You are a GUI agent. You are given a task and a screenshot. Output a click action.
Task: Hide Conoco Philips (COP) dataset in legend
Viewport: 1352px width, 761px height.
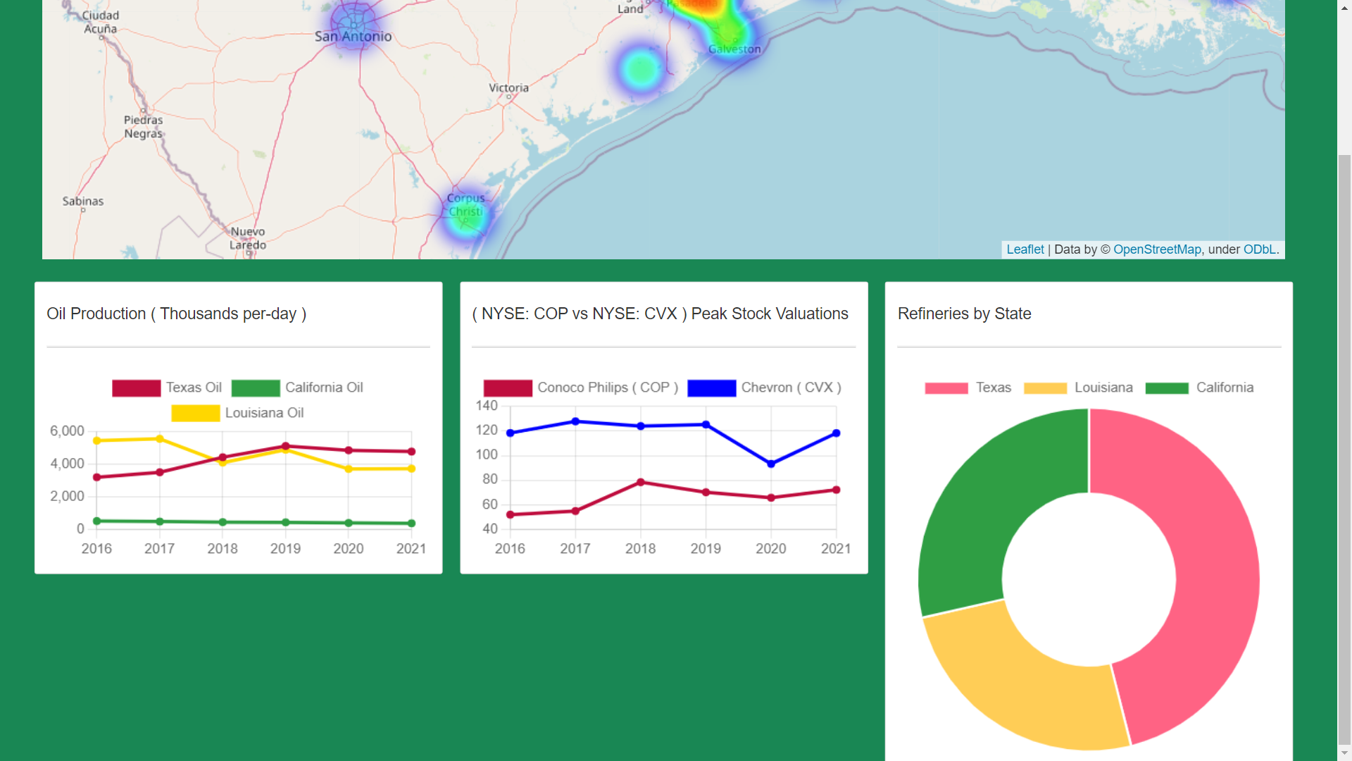[508, 388]
